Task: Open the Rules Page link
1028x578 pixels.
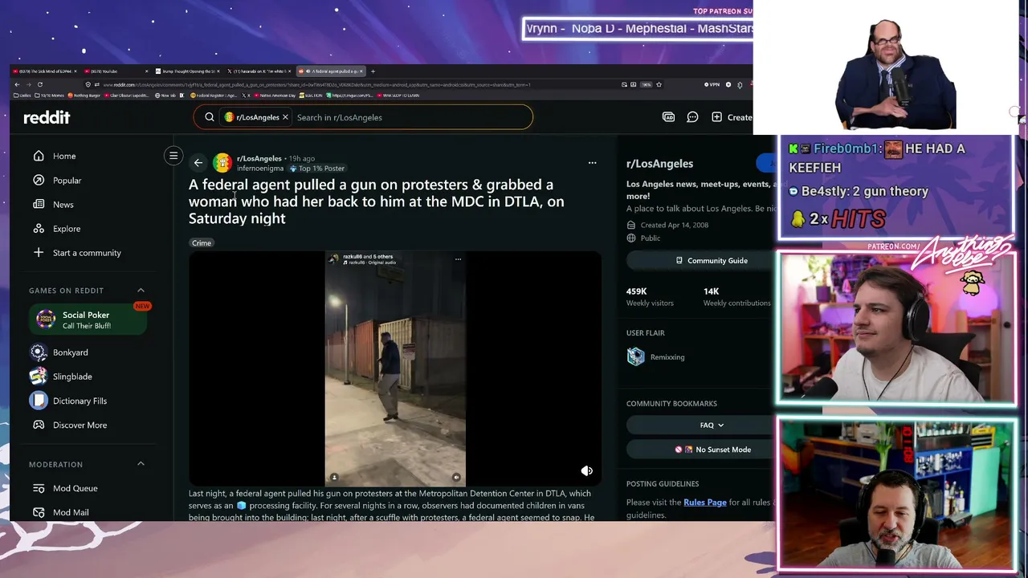Action: [x=705, y=503]
